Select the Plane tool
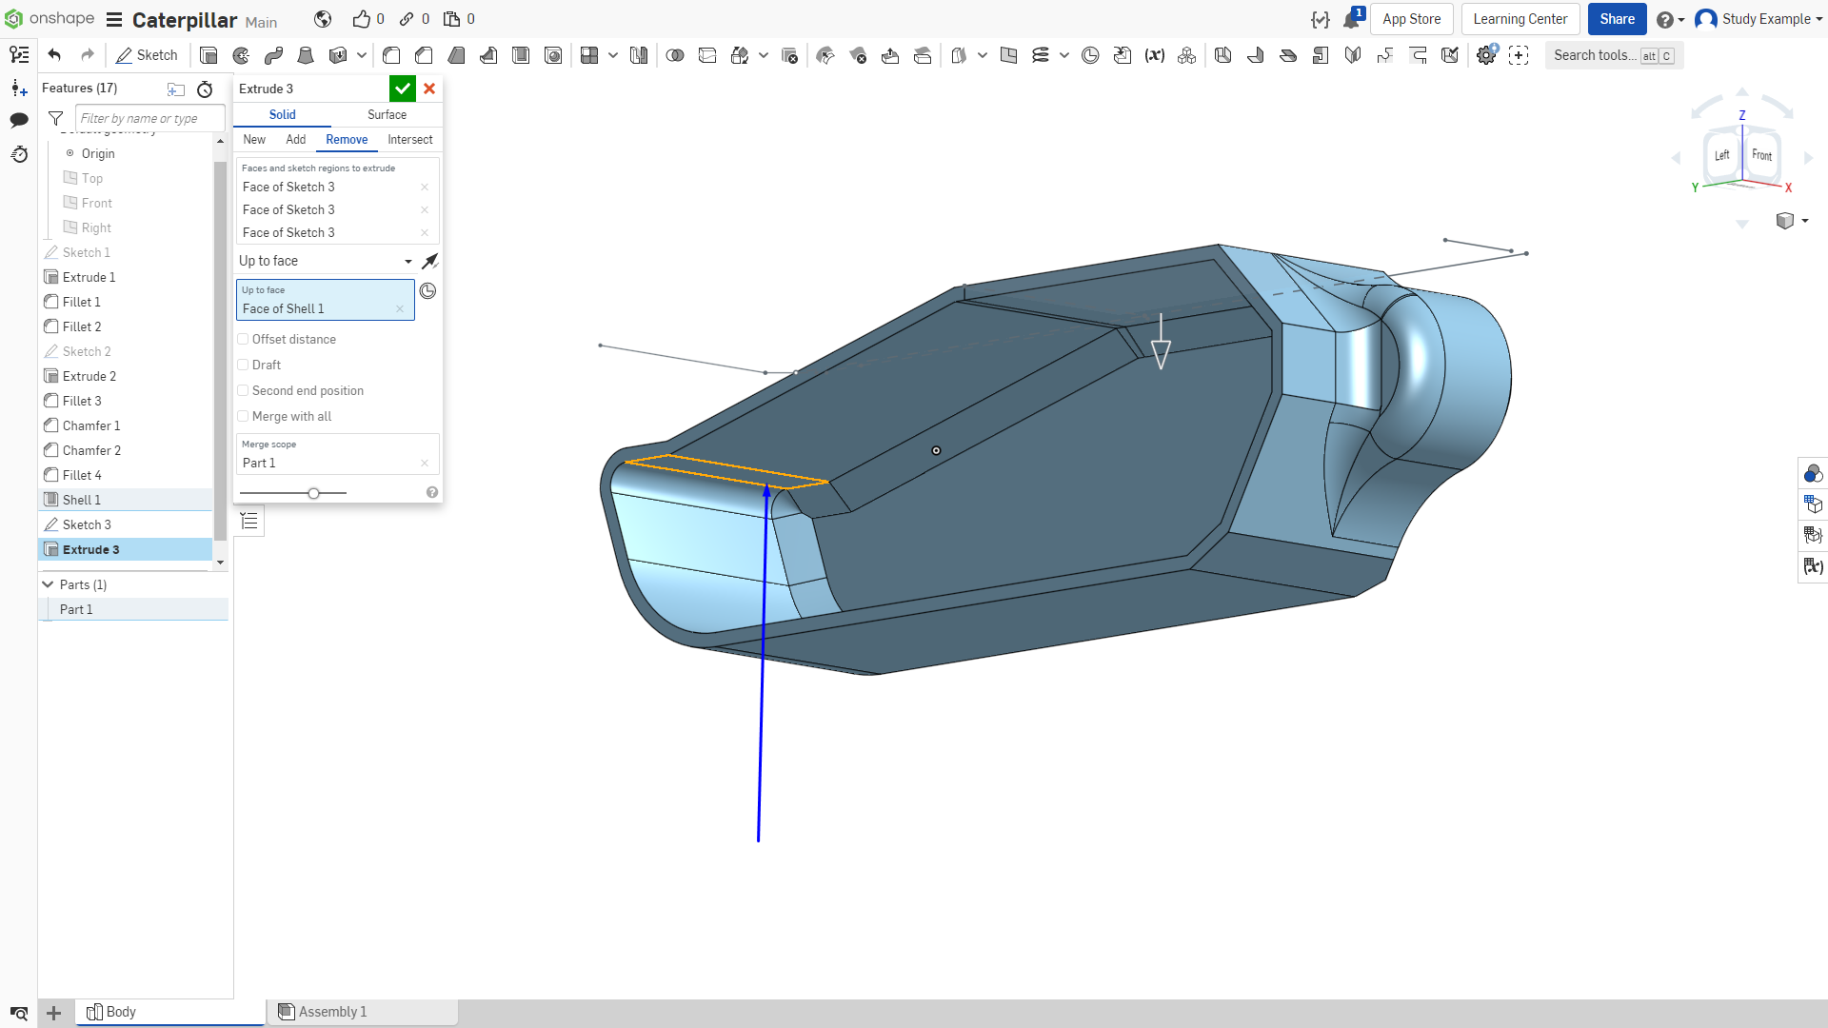The image size is (1828, 1028). 1009,55
